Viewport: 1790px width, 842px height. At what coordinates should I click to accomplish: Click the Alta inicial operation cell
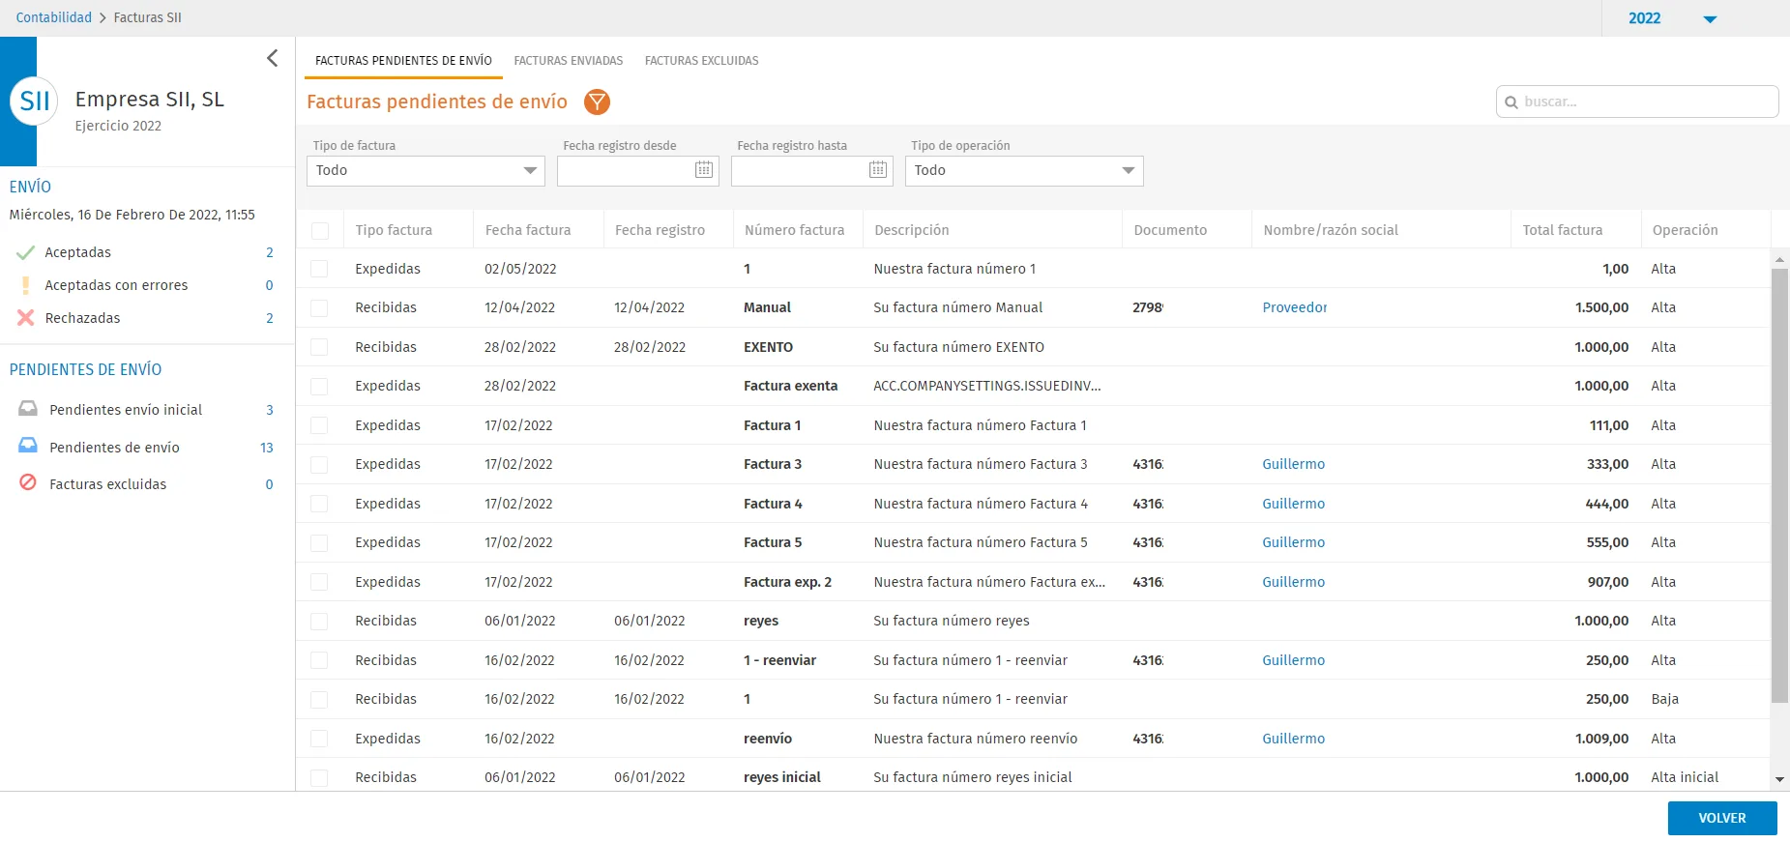pyautogui.click(x=1685, y=777)
